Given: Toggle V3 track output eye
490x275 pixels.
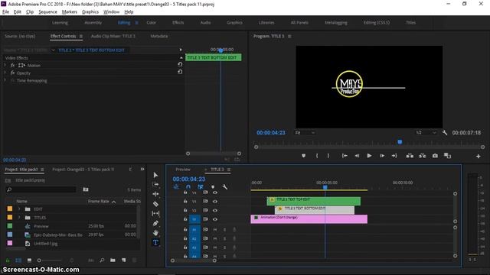Looking at the screenshot, I should pyautogui.click(x=215, y=202).
